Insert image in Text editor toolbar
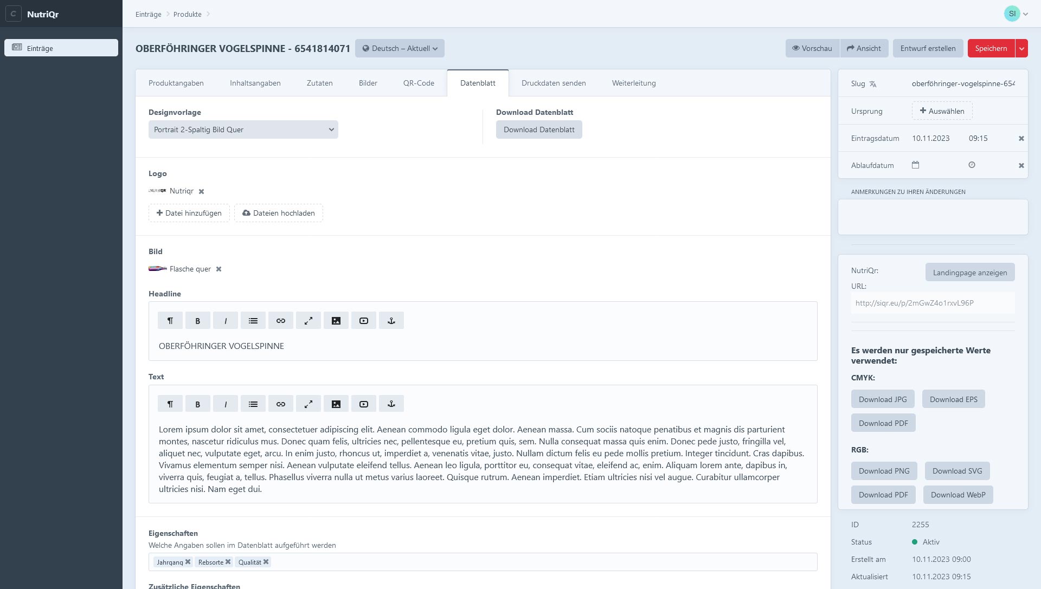1041x589 pixels. (336, 404)
